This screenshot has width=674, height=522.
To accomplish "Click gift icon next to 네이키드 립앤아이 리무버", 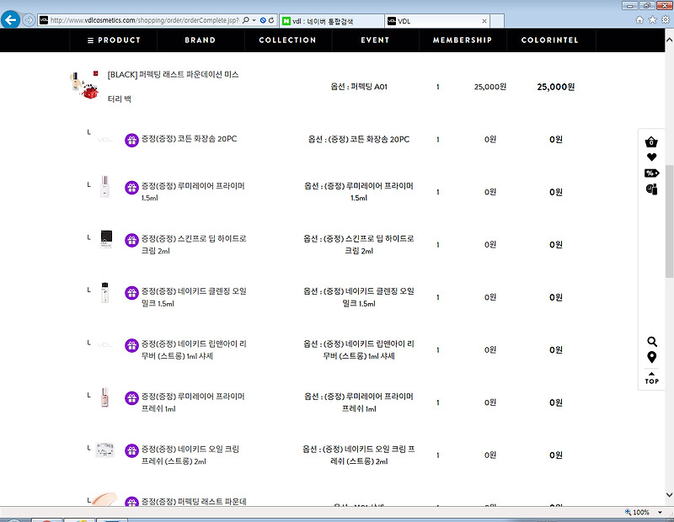I will [x=131, y=345].
